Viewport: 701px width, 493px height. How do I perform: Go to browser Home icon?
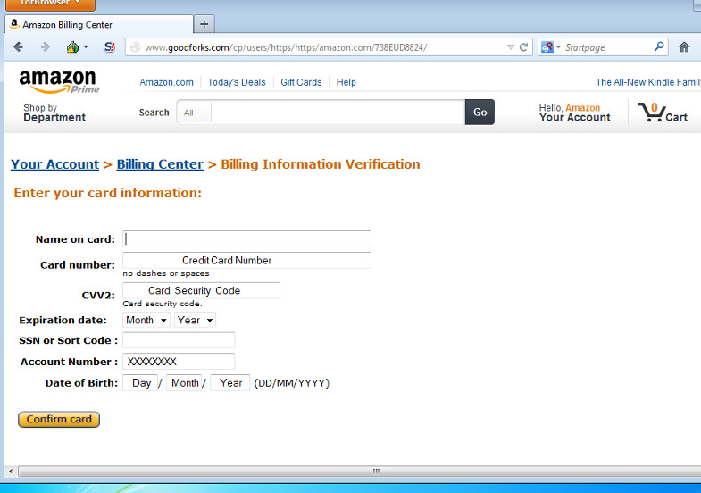click(684, 47)
